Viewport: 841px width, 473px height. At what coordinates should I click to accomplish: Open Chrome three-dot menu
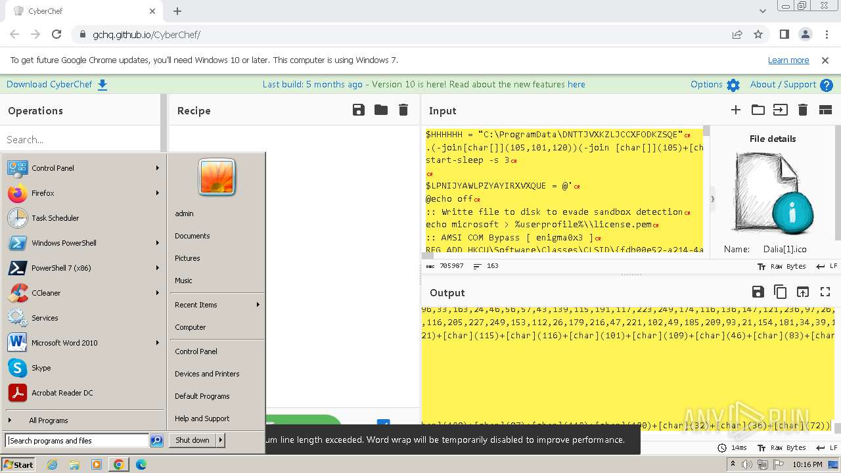click(825, 34)
